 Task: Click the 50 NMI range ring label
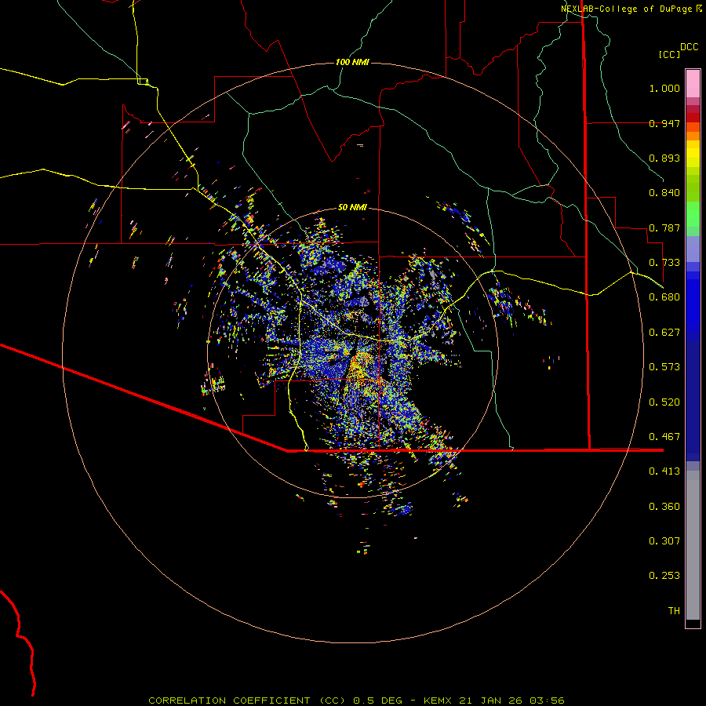click(352, 208)
